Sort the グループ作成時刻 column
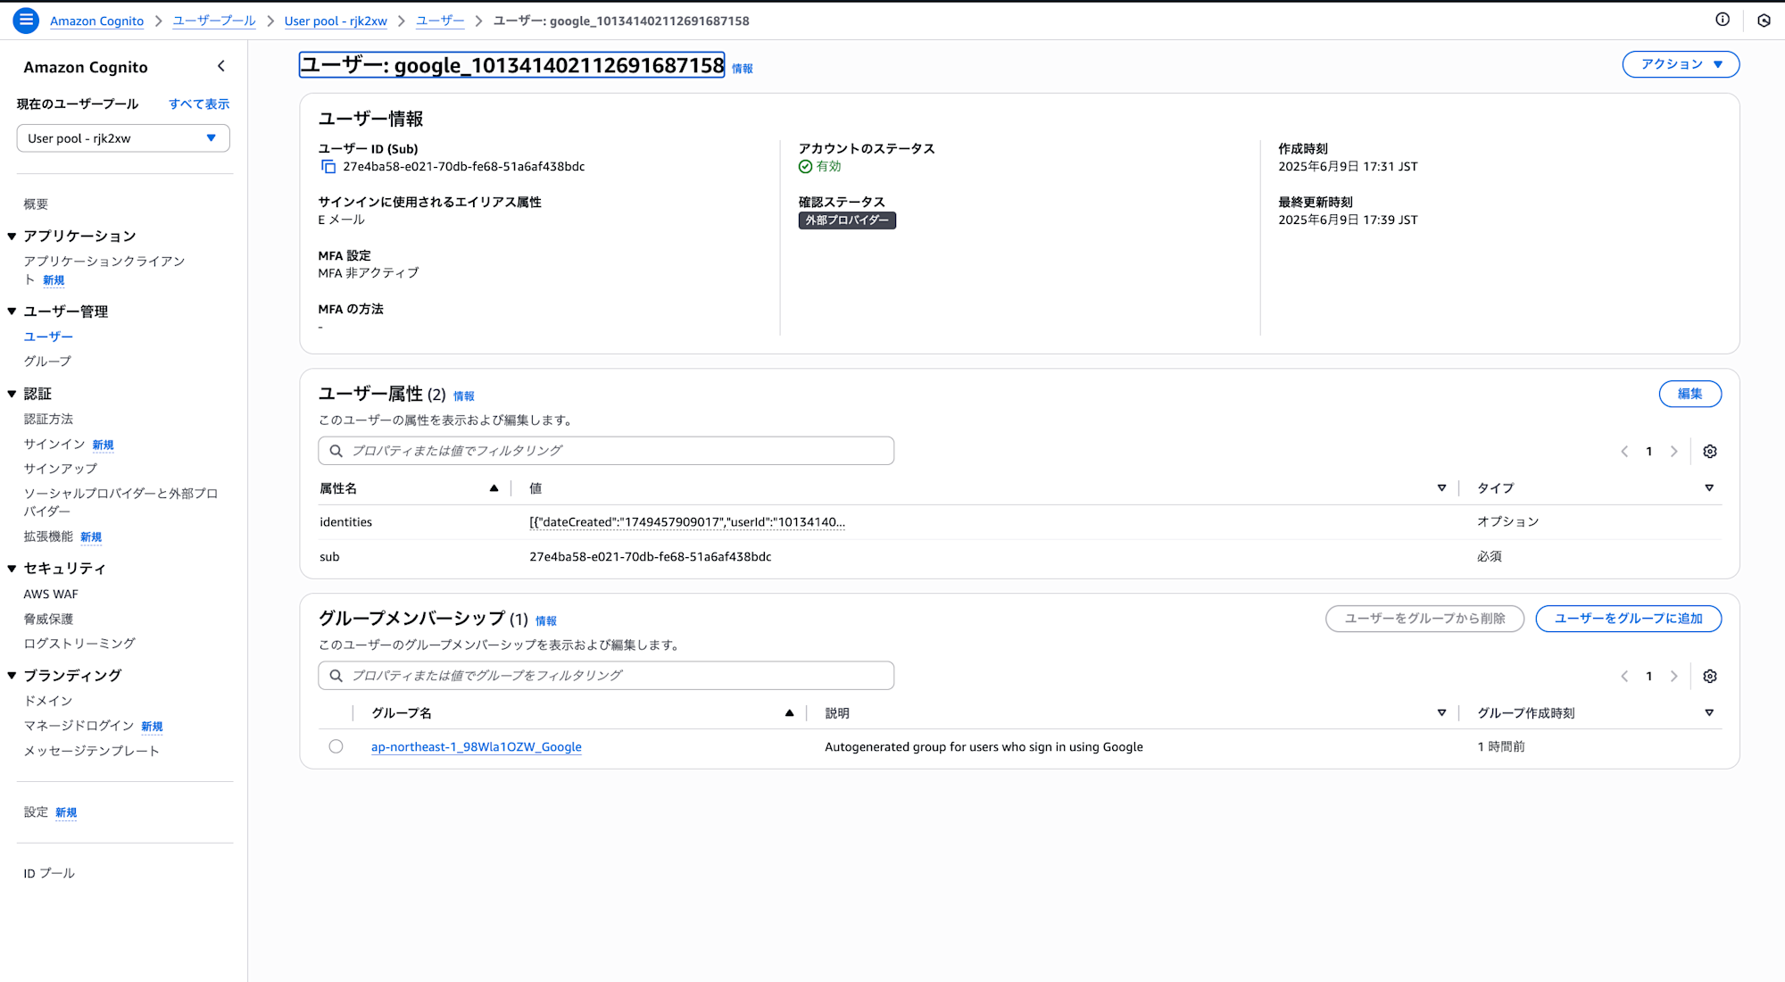1785x982 pixels. [x=1709, y=713]
